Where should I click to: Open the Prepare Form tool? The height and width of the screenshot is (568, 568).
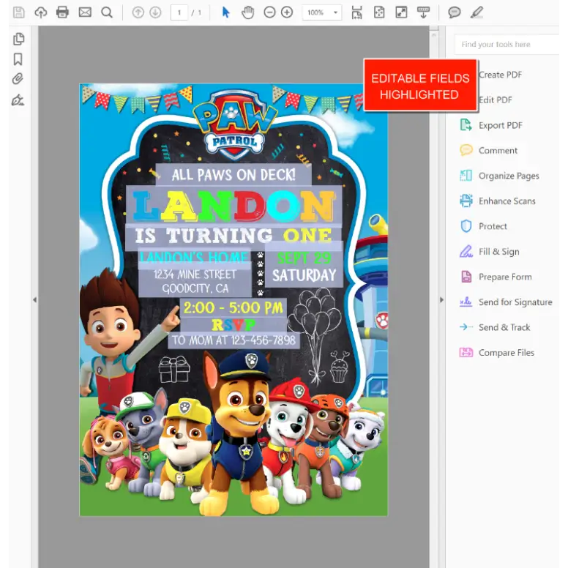tap(496, 277)
